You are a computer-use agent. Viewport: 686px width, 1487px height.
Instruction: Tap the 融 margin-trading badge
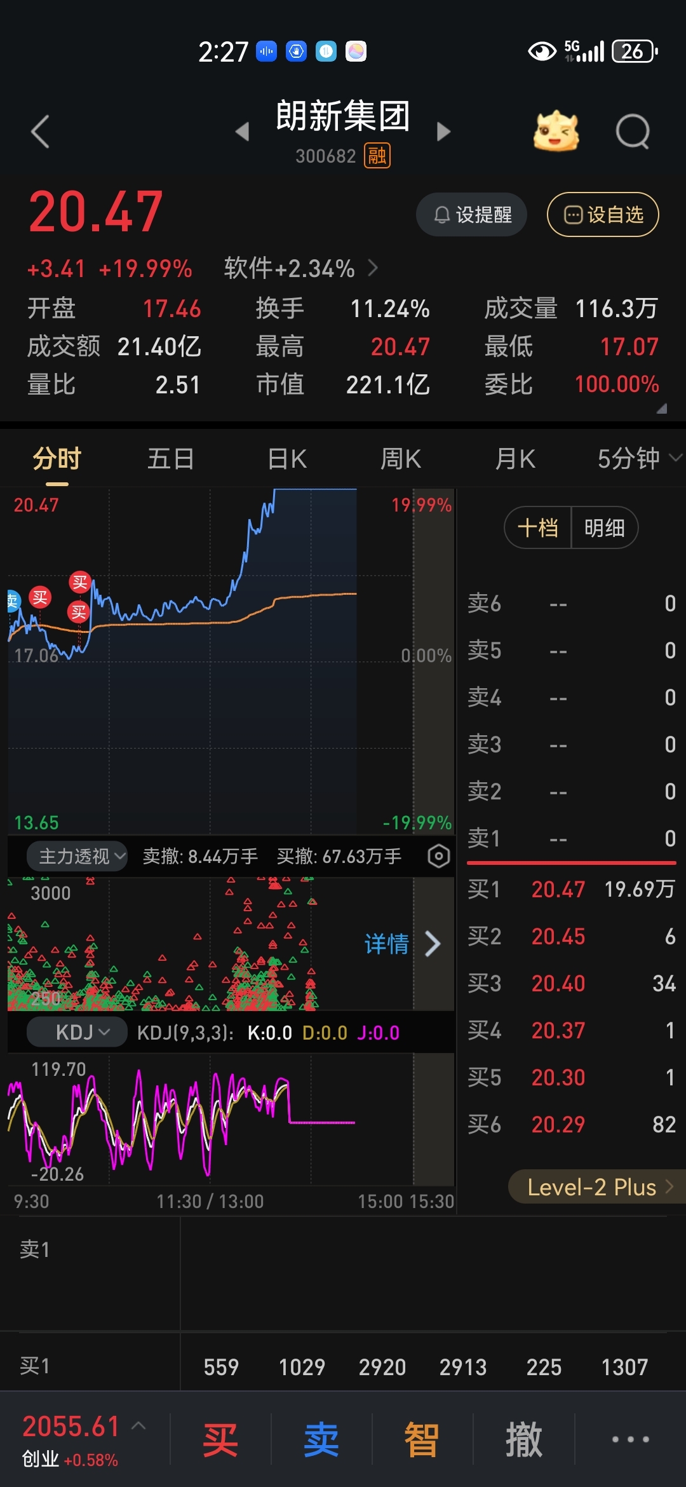tap(377, 156)
